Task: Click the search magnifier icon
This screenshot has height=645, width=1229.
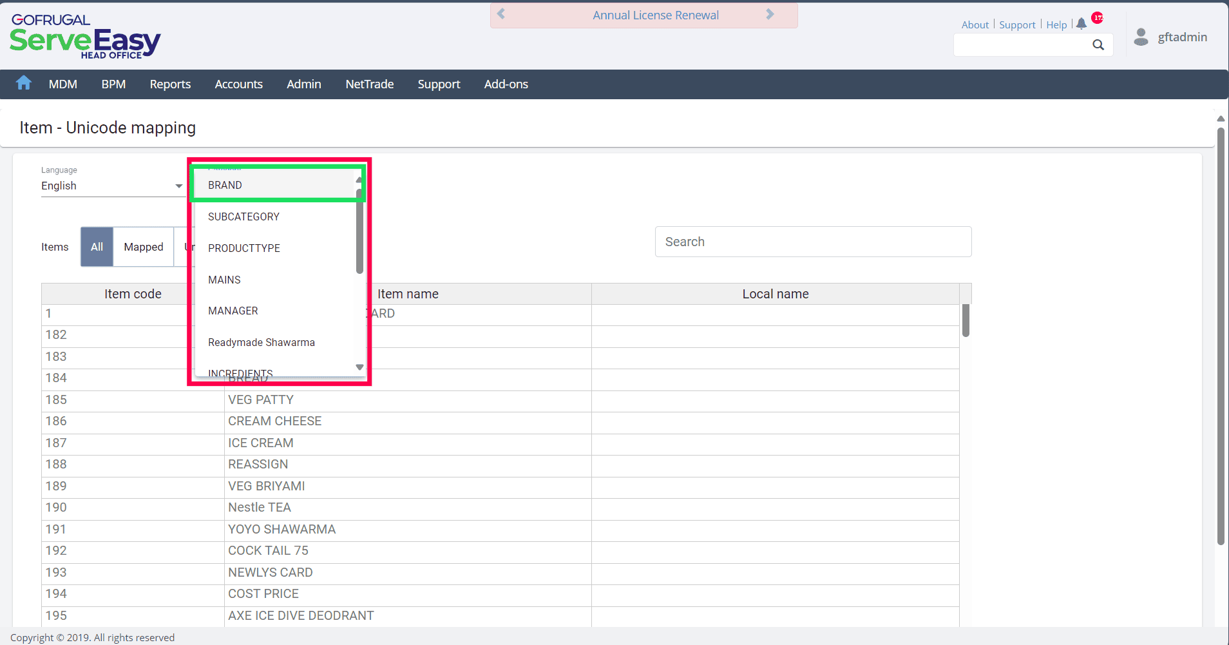Action: [x=1098, y=44]
